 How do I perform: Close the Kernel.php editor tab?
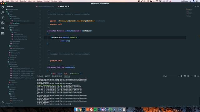tap(69, 7)
